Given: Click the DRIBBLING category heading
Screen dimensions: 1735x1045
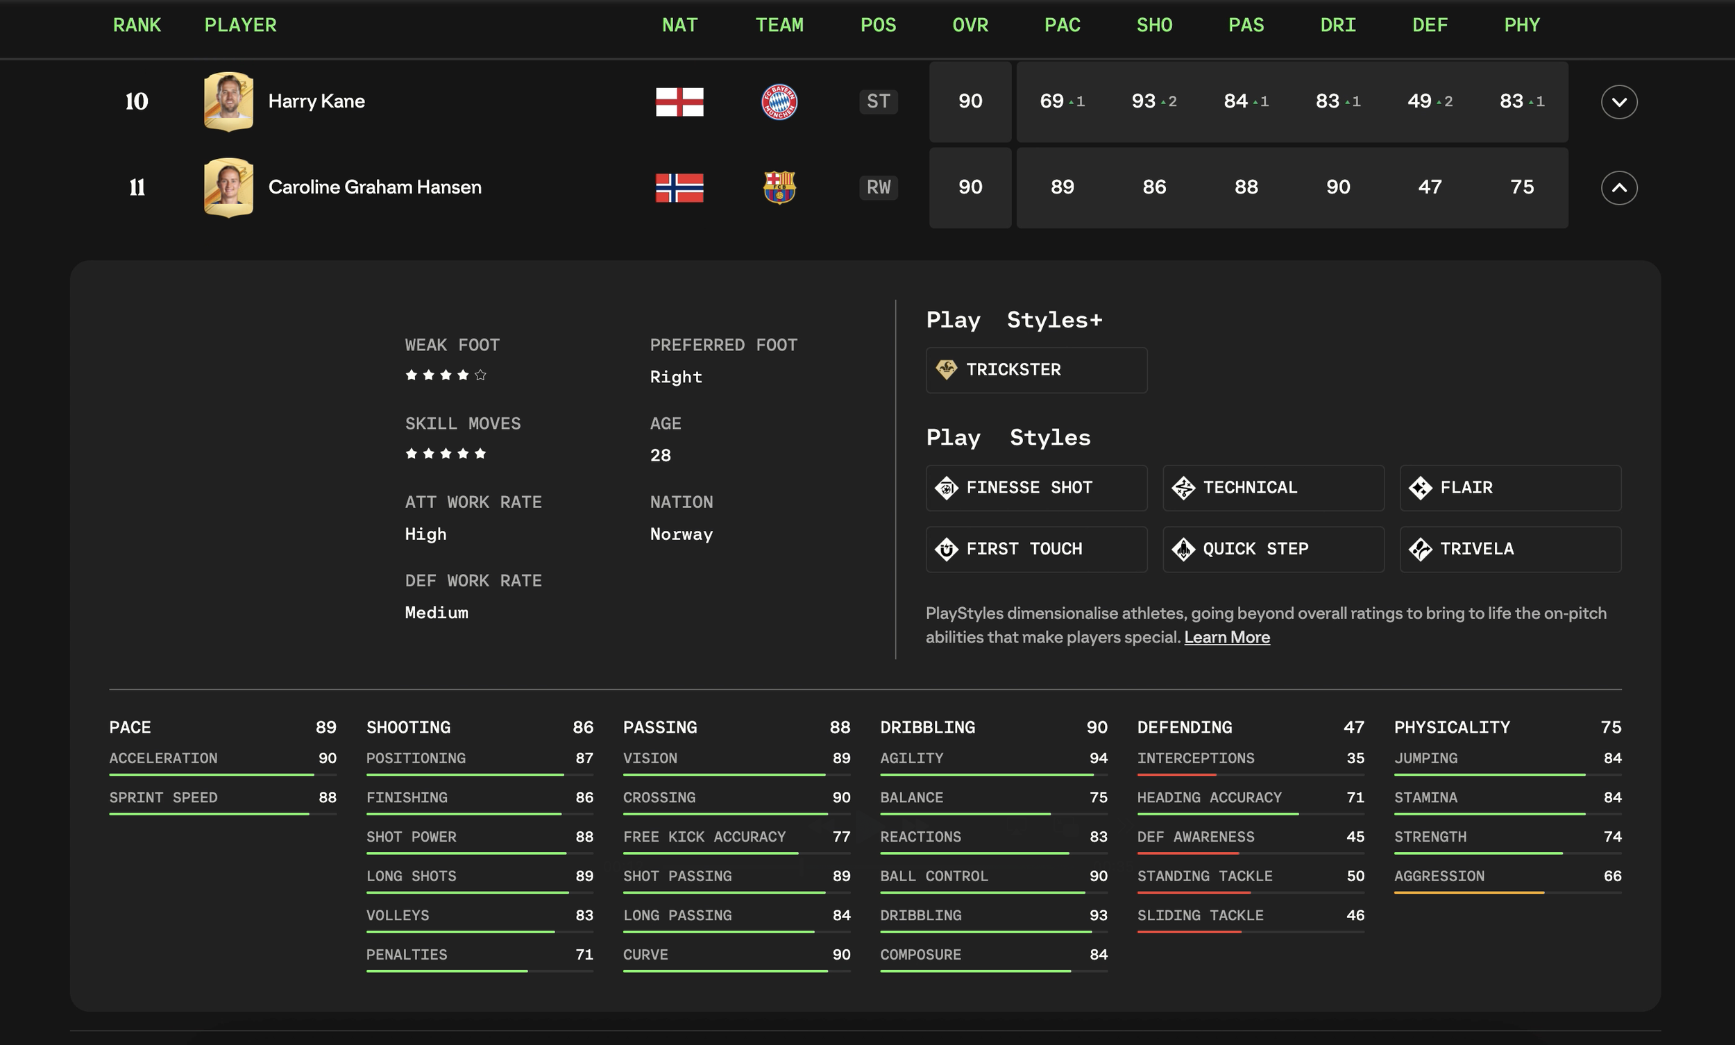Looking at the screenshot, I should pyautogui.click(x=927, y=727).
